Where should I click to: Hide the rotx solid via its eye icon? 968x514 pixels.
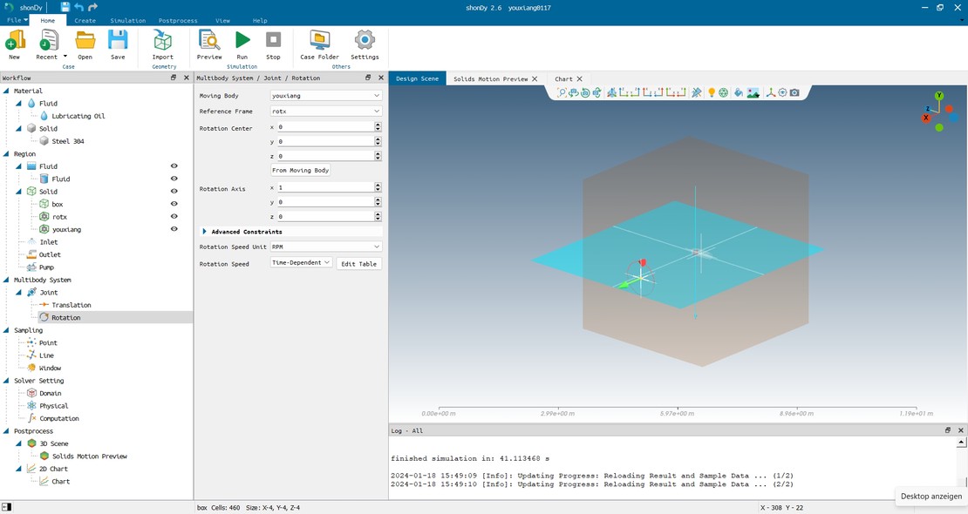point(174,217)
